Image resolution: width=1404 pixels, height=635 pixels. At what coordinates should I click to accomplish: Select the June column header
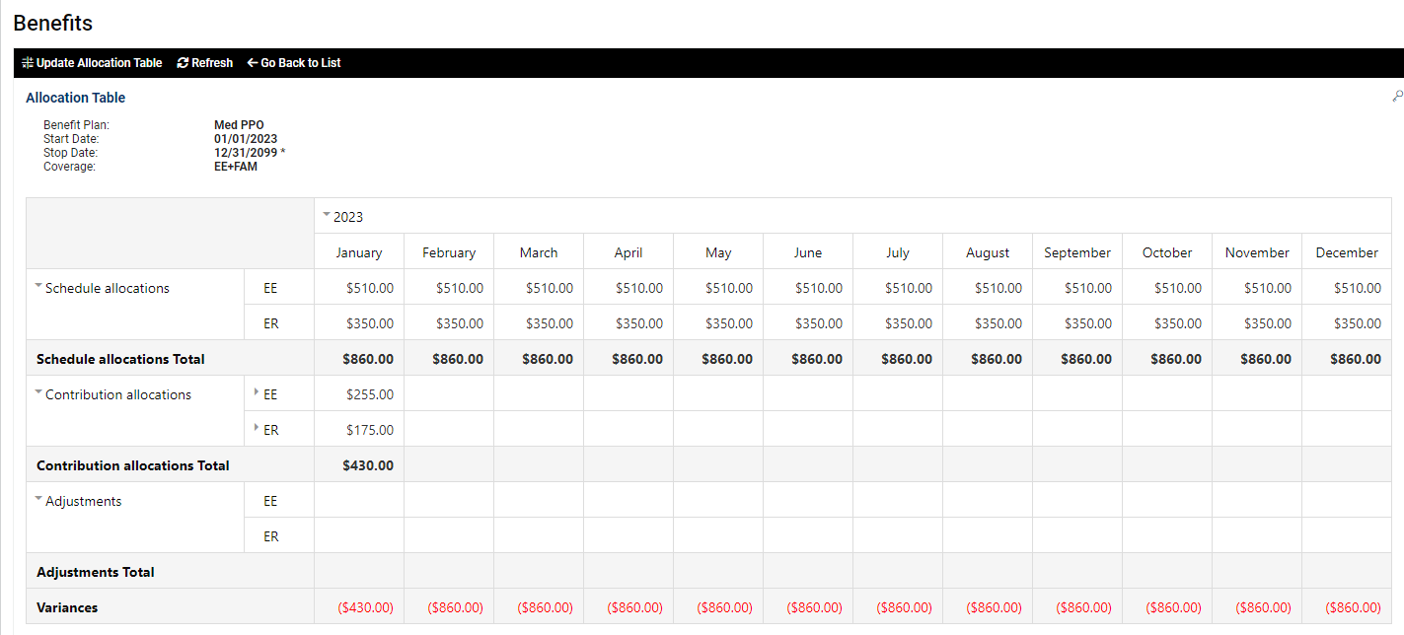(808, 252)
